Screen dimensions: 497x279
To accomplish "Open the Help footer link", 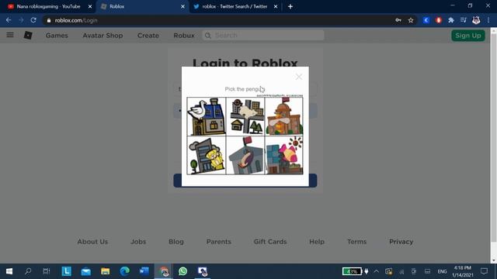I will 317,242.
